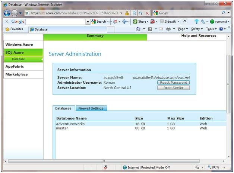Screen dimensions: 234x173
Task: Click the auzxsdk8w8.database.windows.net server address
Action: coord(161,78)
